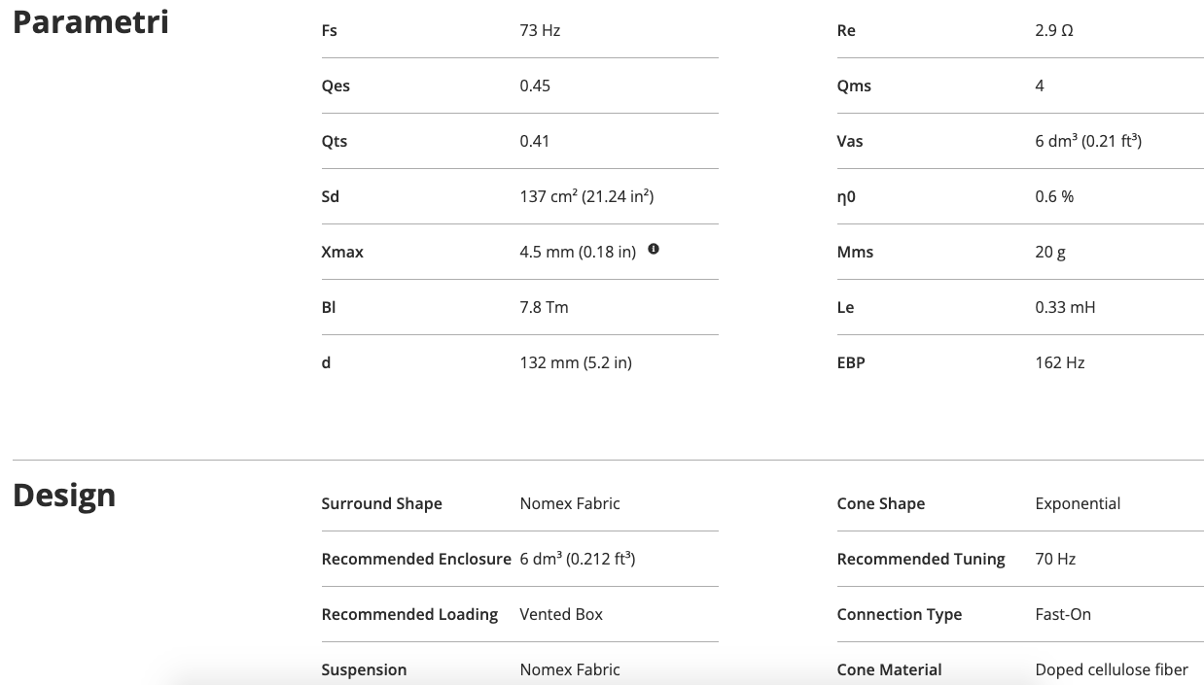
Task: Click the Doped cellulose fiber value
Action: pos(1112,670)
